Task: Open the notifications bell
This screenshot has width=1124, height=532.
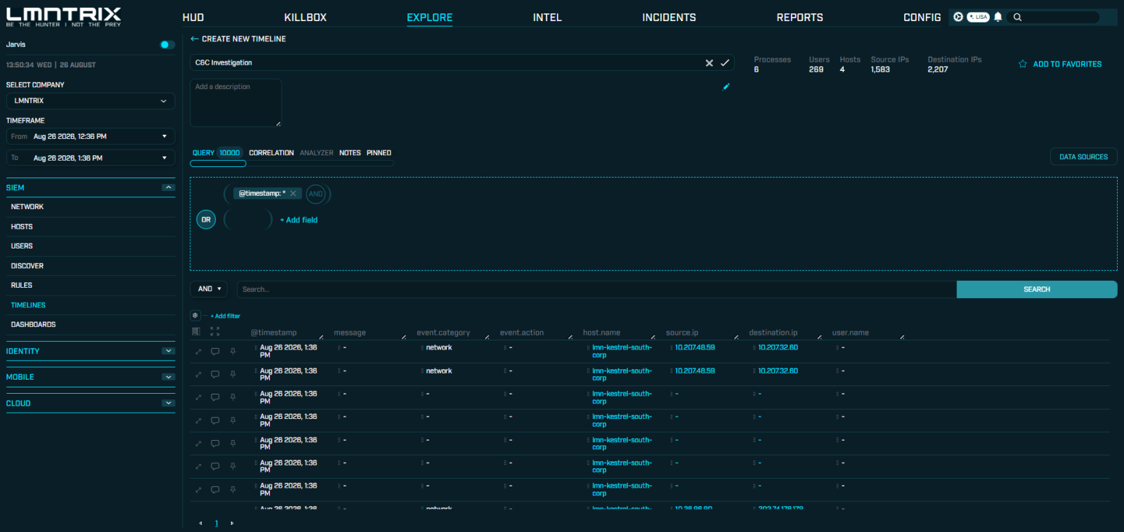Action: tap(998, 17)
